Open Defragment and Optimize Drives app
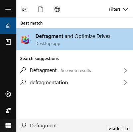This screenshot has width=133, height=132. [x=74, y=39]
